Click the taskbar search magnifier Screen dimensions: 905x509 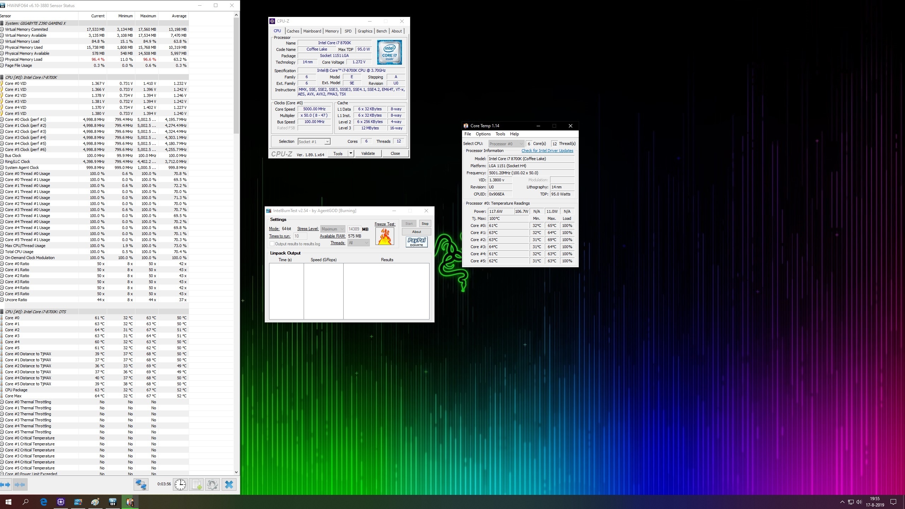26,502
